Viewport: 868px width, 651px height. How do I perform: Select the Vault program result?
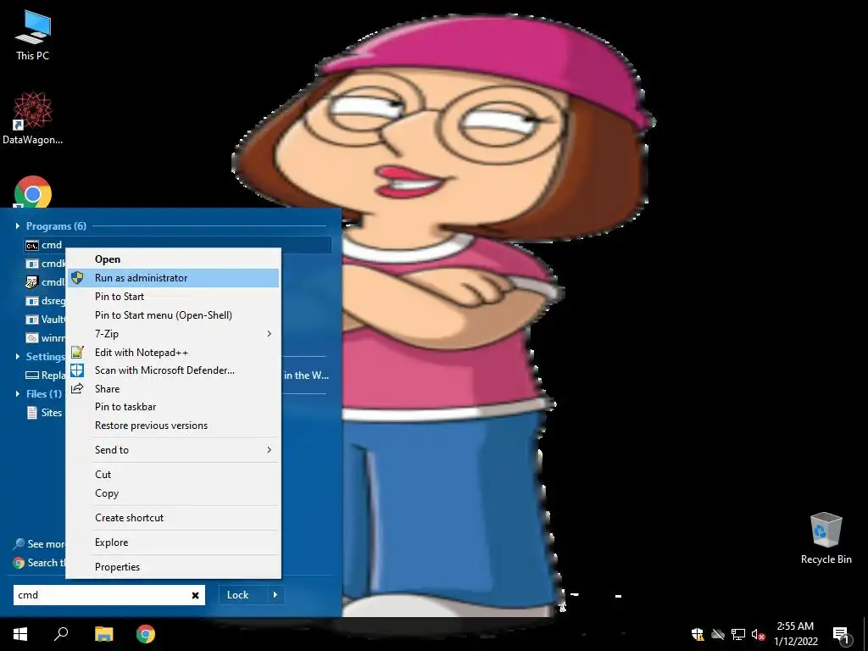coord(45,320)
